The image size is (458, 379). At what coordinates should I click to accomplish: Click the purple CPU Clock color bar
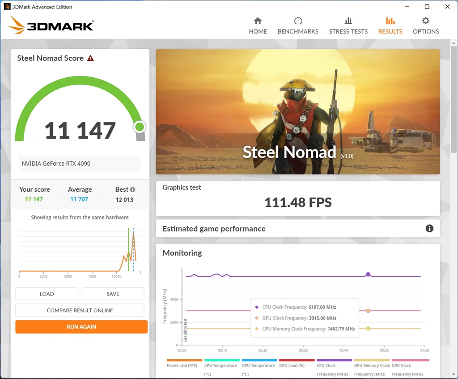[334, 360]
